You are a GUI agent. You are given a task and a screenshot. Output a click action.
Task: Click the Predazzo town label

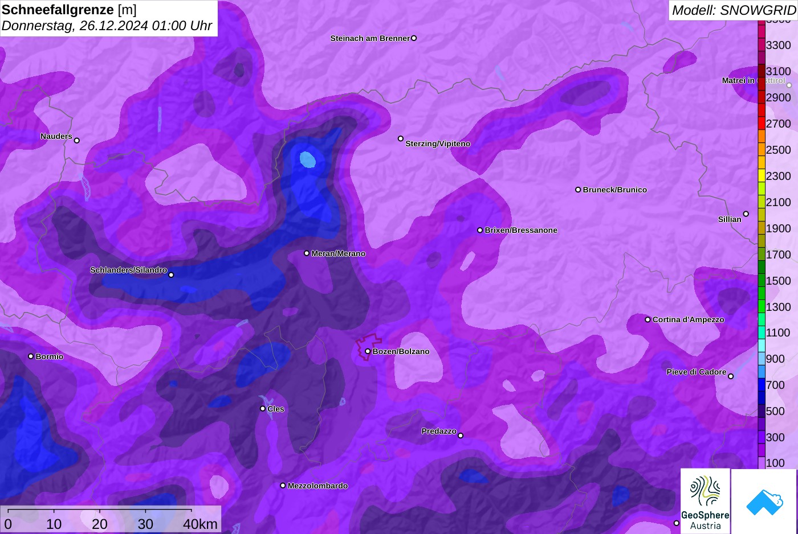pos(439,431)
